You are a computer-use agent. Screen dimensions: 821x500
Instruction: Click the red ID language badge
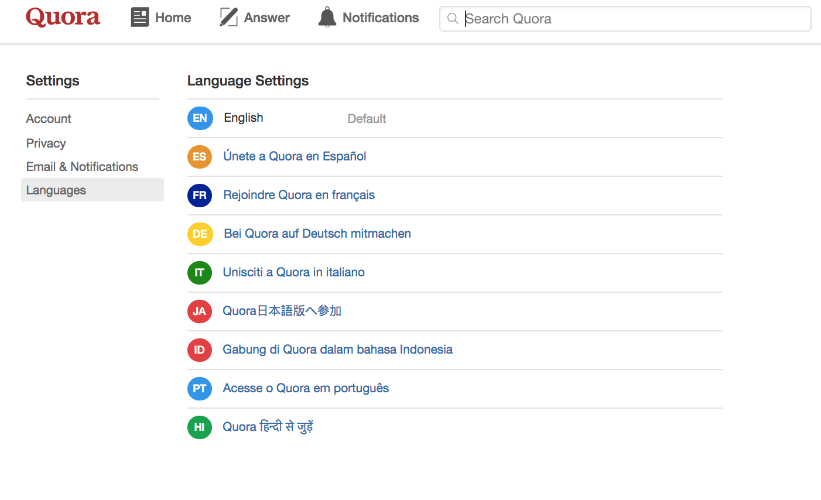click(200, 350)
